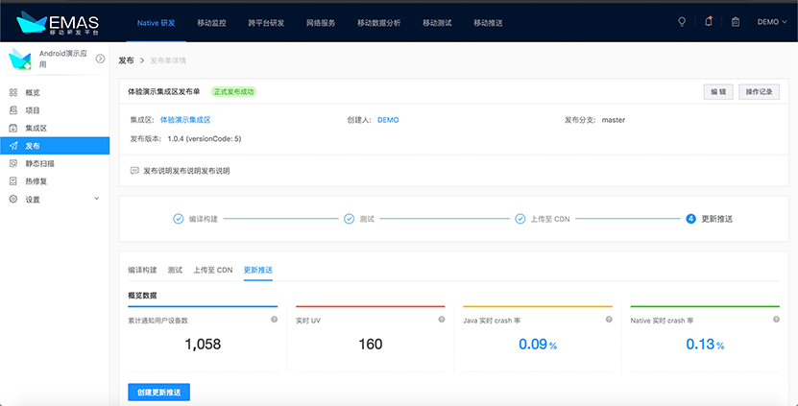Open notifications bell icon
Viewport: 798px width, 406px height.
709,21
